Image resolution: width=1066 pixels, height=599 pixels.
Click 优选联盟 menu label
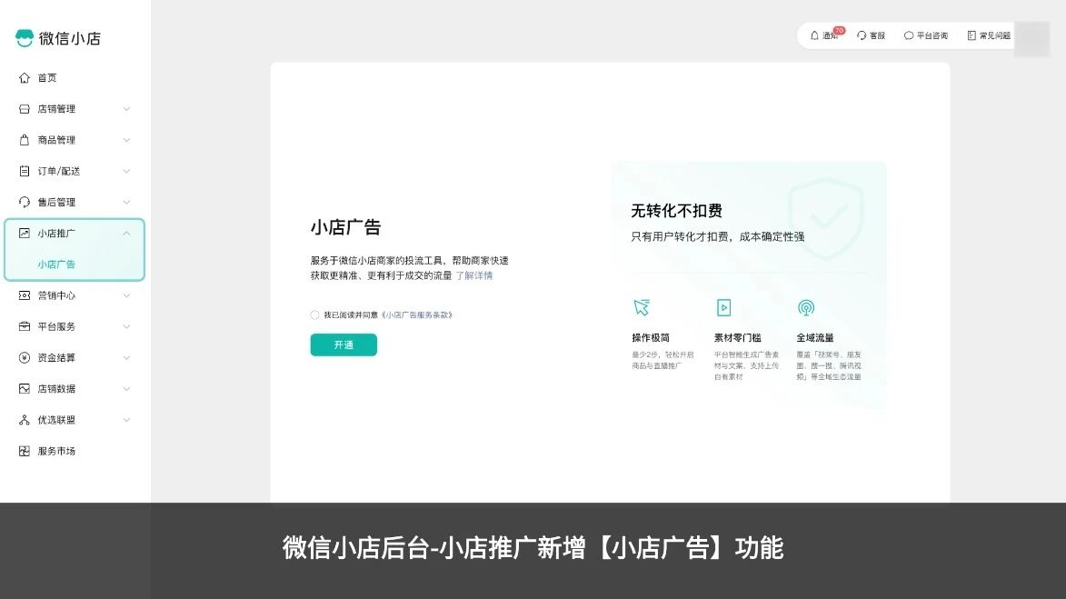56,420
